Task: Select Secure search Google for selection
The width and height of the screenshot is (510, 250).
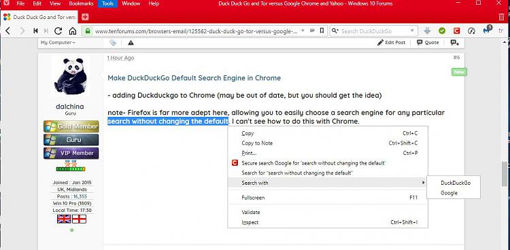Action: tap(328, 163)
